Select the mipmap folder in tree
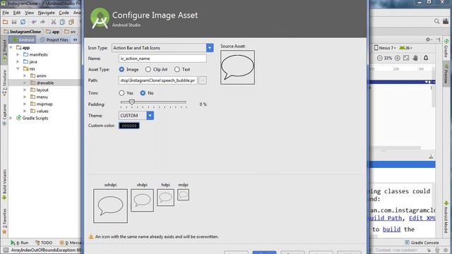Image resolution: width=452 pixels, height=254 pixels. 44,104
